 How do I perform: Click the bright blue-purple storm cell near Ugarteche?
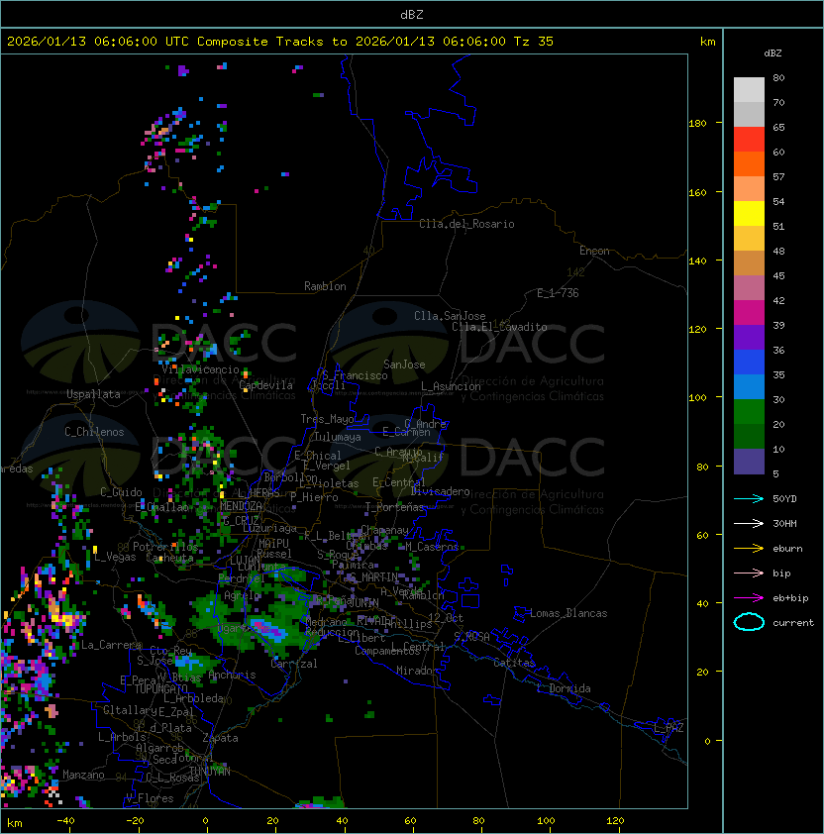pyautogui.click(x=269, y=628)
